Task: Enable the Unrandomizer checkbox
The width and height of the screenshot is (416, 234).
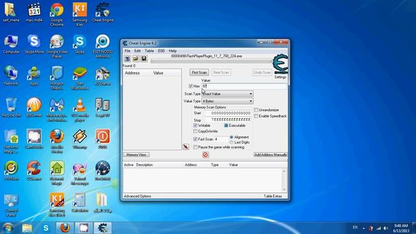Action: tap(255, 110)
